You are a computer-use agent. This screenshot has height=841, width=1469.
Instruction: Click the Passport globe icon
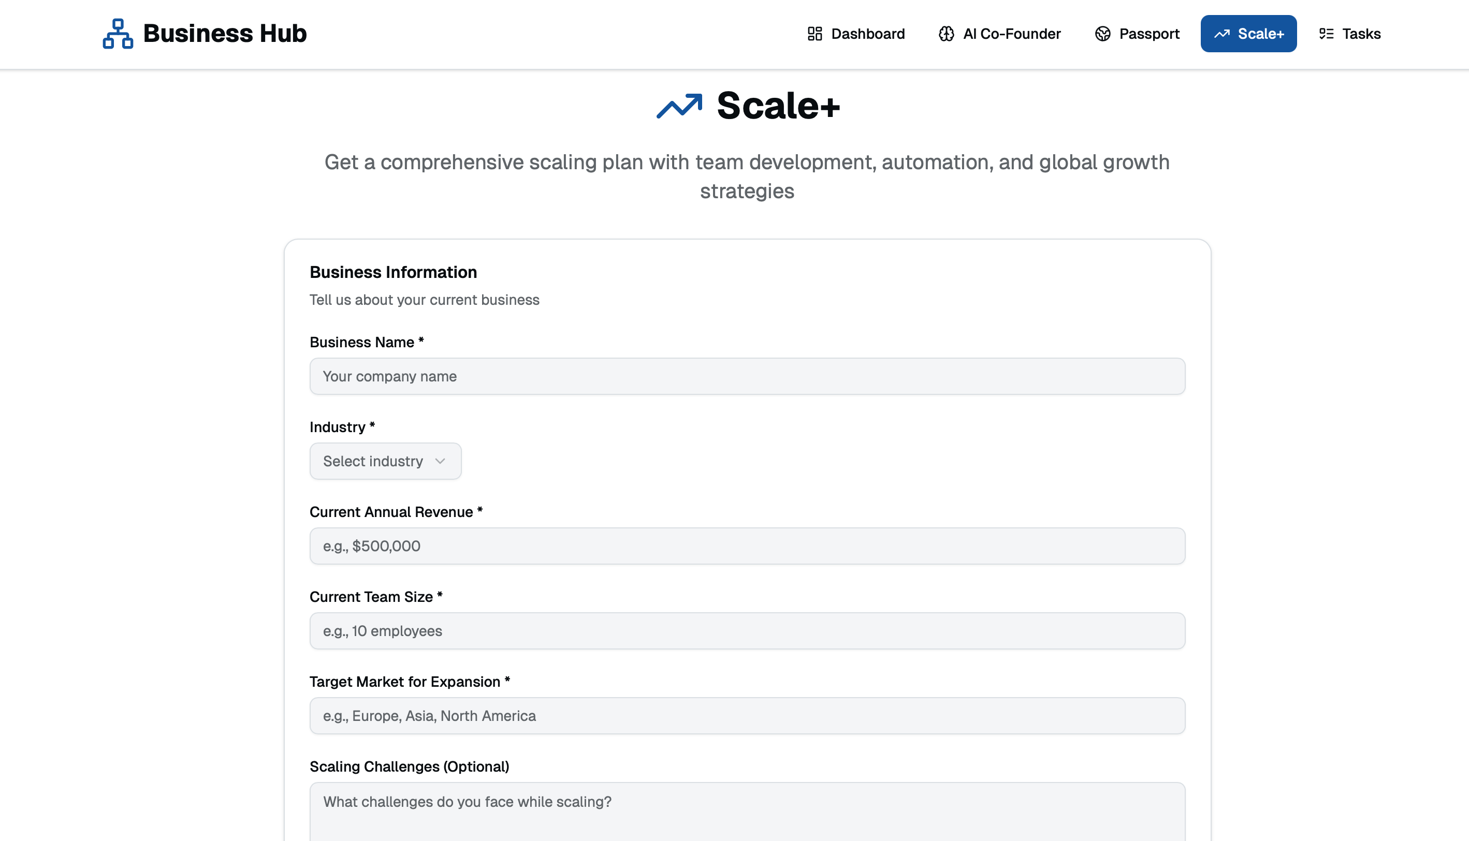point(1102,34)
